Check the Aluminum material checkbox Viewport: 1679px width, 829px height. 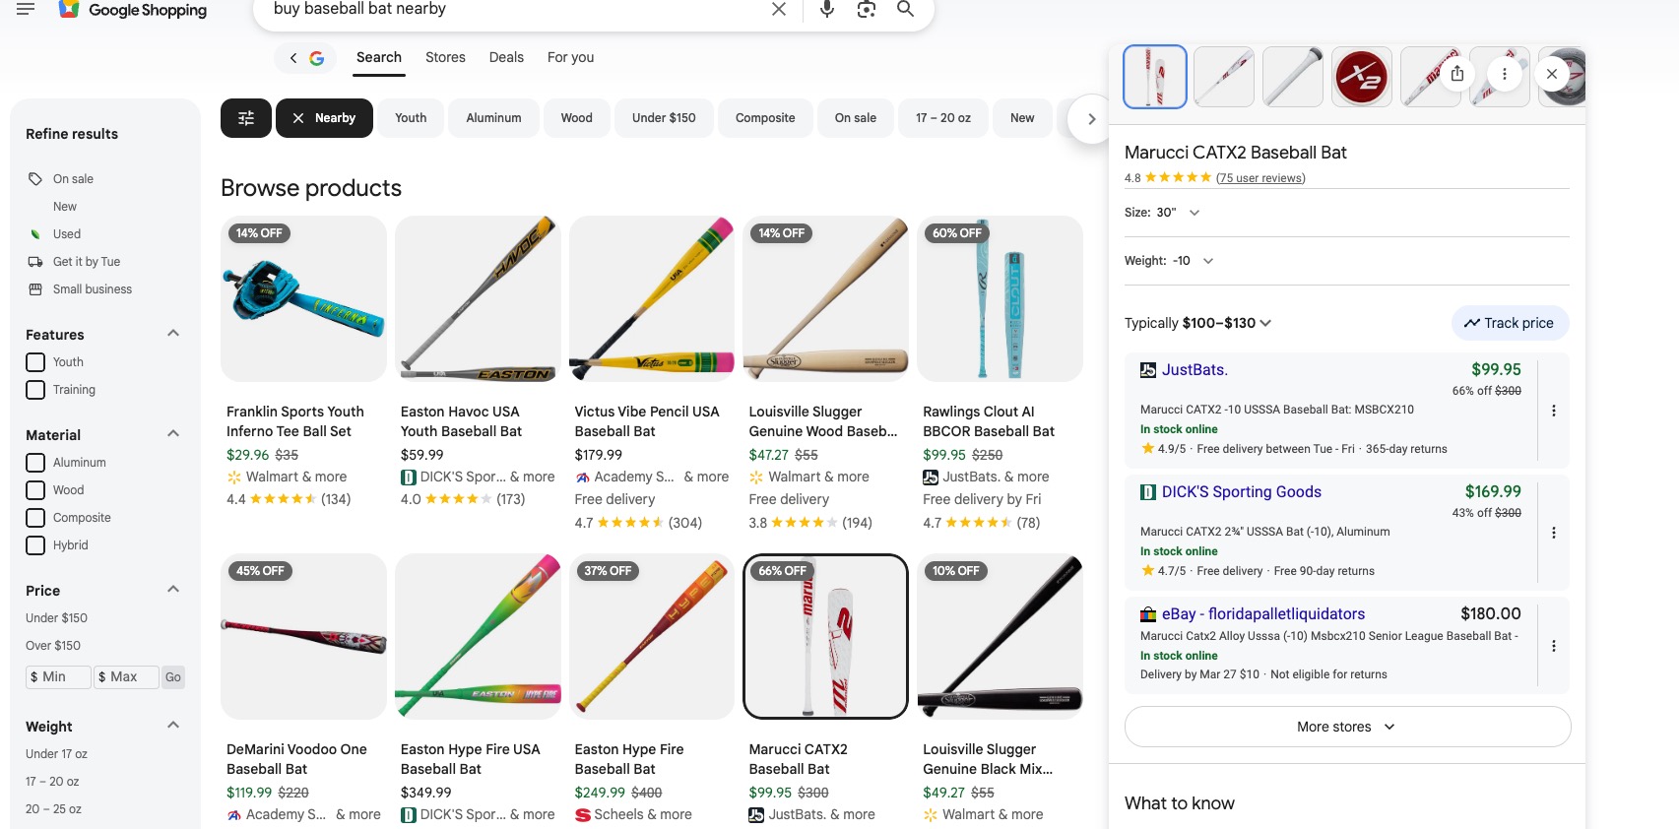pos(35,463)
